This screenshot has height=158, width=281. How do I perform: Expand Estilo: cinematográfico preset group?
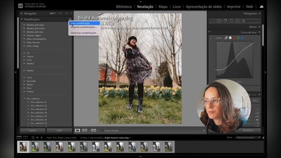tap(24, 39)
